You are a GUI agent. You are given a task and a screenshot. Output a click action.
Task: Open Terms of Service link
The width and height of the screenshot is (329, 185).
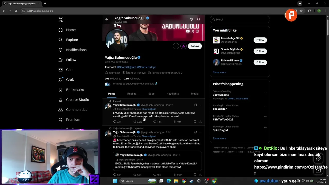(220, 148)
